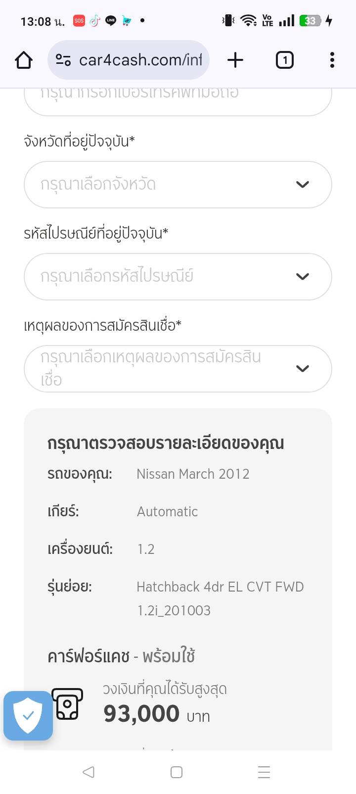Screen dimensions: 356x794
Task: Expand postal code list using chevron arrow
Action: point(303,277)
